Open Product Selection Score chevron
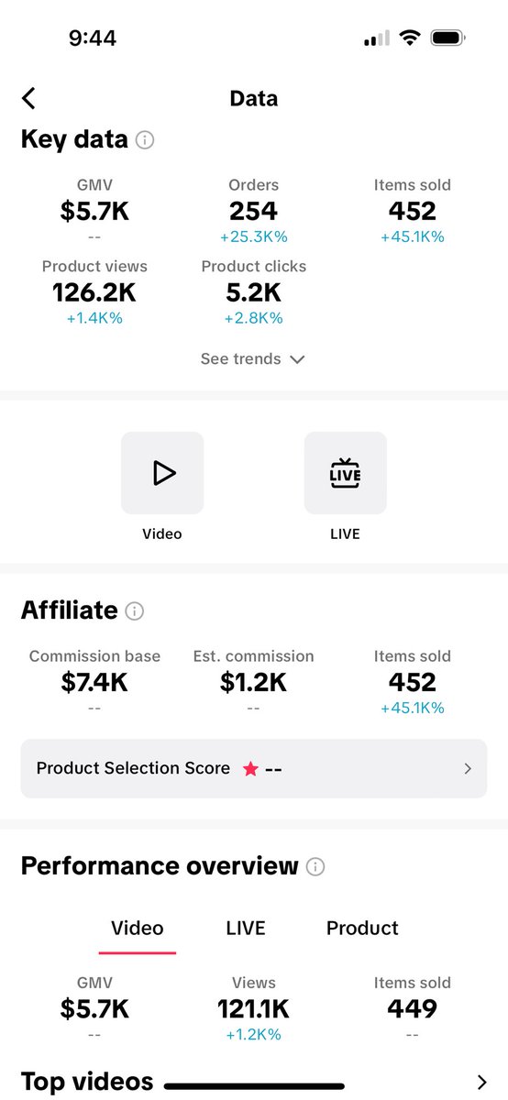Screen dimensions: 508x1100 point(468,769)
